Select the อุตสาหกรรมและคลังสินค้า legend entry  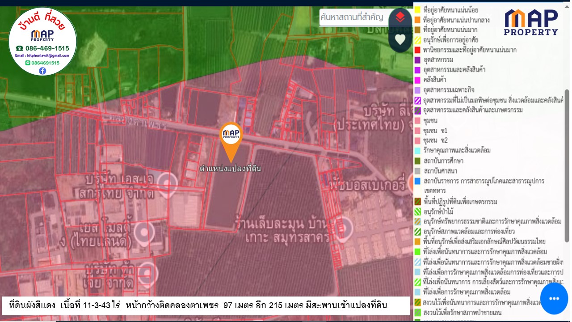pyautogui.click(x=454, y=70)
